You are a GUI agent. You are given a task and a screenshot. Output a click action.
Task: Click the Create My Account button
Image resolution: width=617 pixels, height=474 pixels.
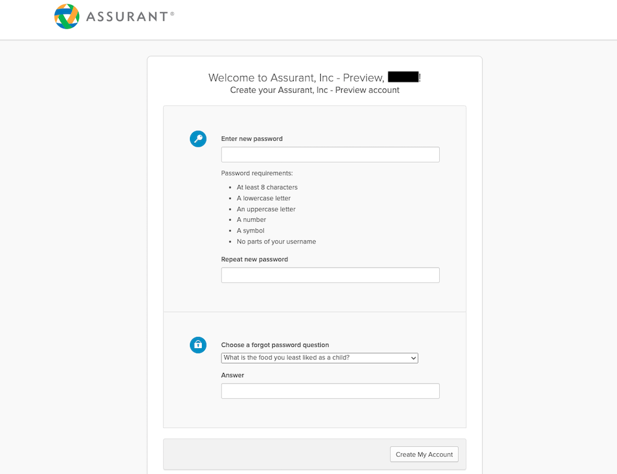pyautogui.click(x=424, y=454)
